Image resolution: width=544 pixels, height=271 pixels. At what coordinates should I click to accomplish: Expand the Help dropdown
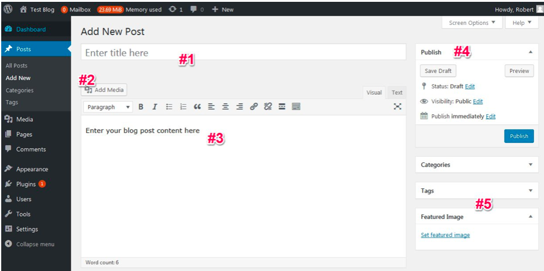pyautogui.click(x=522, y=23)
